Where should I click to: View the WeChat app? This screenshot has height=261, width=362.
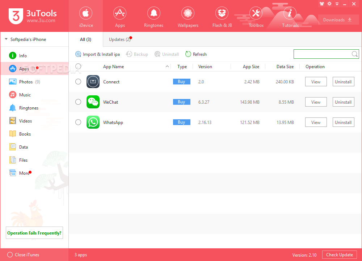pyautogui.click(x=316, y=102)
